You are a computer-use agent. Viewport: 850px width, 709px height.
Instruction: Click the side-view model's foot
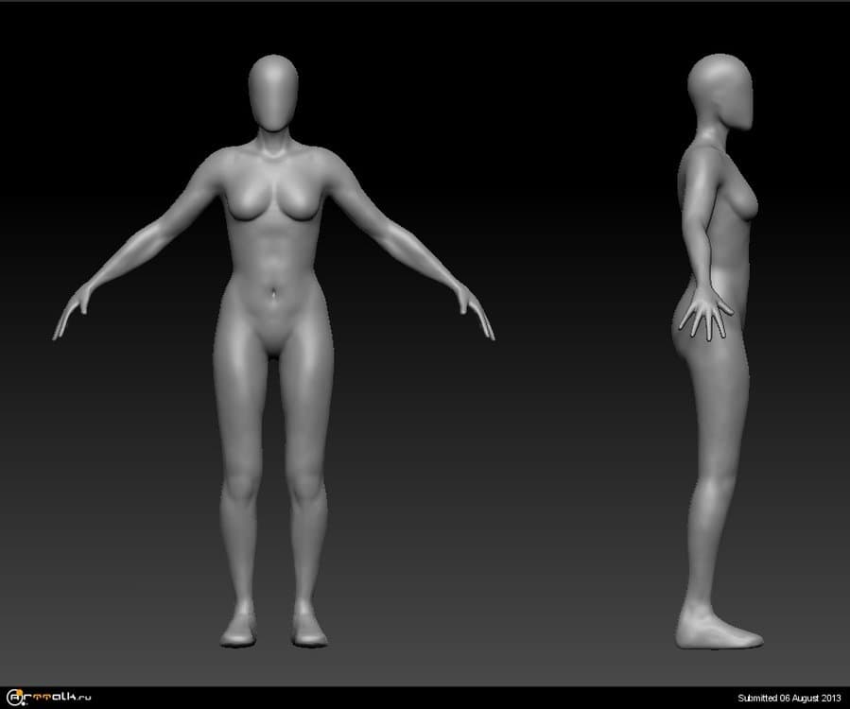pyautogui.click(x=717, y=631)
